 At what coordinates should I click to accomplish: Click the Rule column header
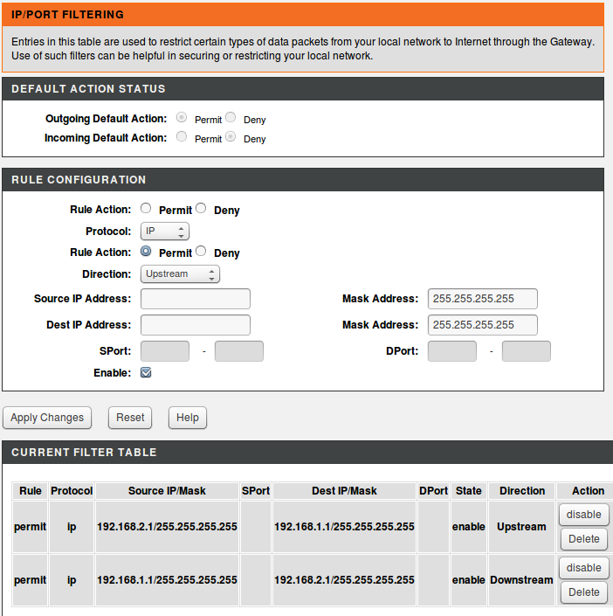pos(31,491)
